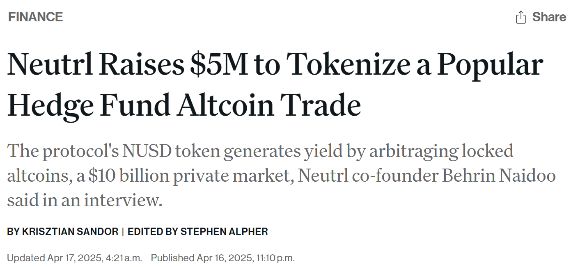Click the article headline's first line
Viewport: 571px width, 267px height.
click(x=275, y=66)
